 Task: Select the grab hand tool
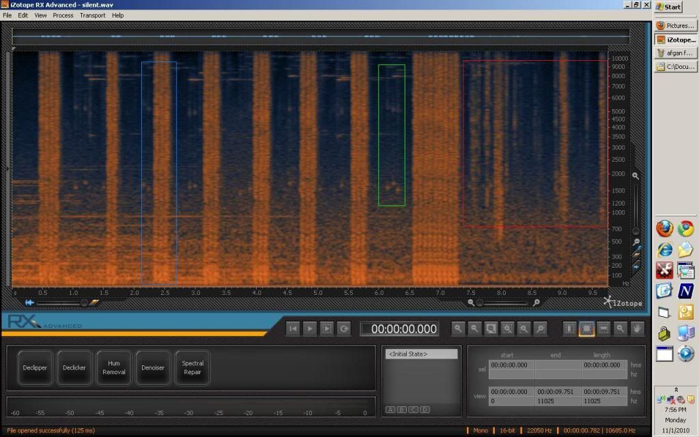pyautogui.click(x=637, y=328)
